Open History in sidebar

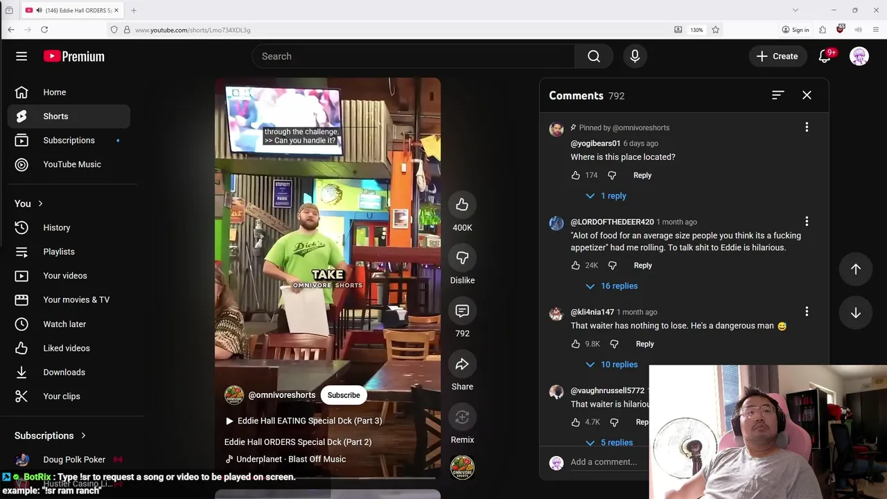point(69,228)
